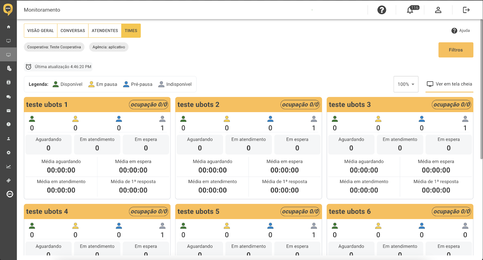Click the highlighted active monitor sidebar icon
Image resolution: width=483 pixels, height=260 pixels.
8,55
